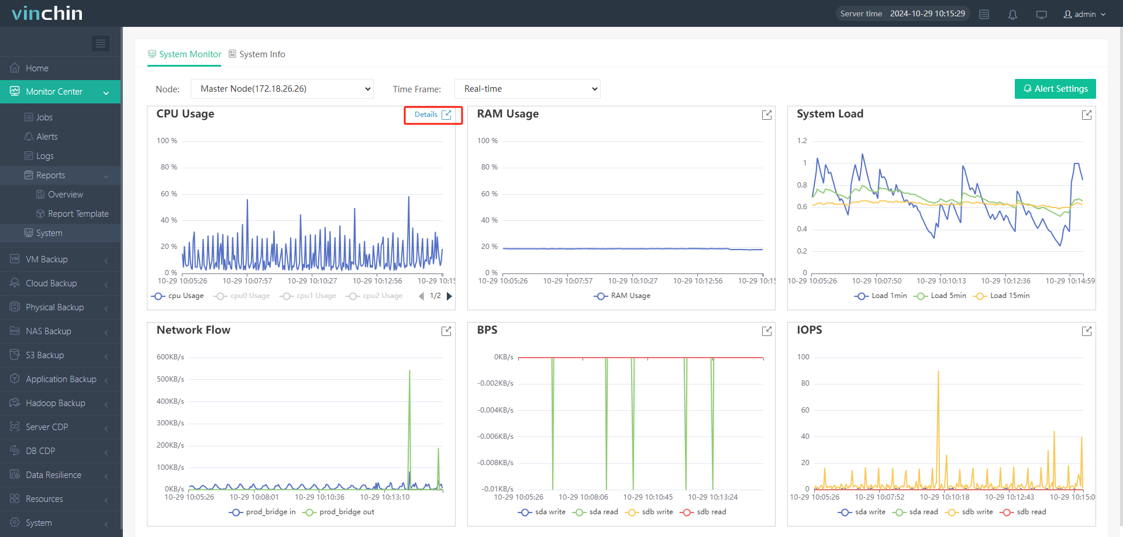Expand the BPS chart view

click(766, 331)
